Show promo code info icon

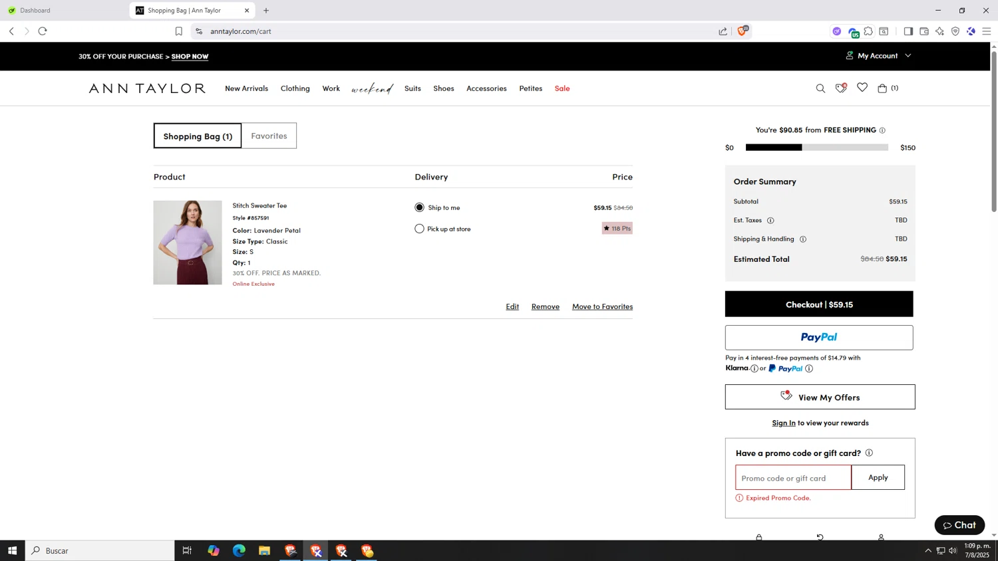coord(869,453)
